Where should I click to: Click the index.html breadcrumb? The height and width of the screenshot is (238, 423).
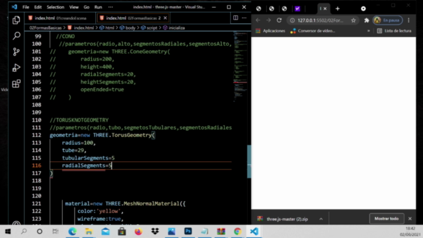tap(84, 28)
